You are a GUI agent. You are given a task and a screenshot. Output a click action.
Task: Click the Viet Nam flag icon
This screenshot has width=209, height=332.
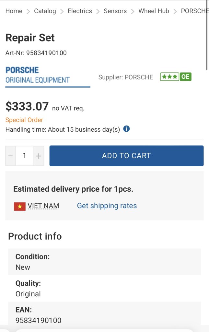pos(20,206)
